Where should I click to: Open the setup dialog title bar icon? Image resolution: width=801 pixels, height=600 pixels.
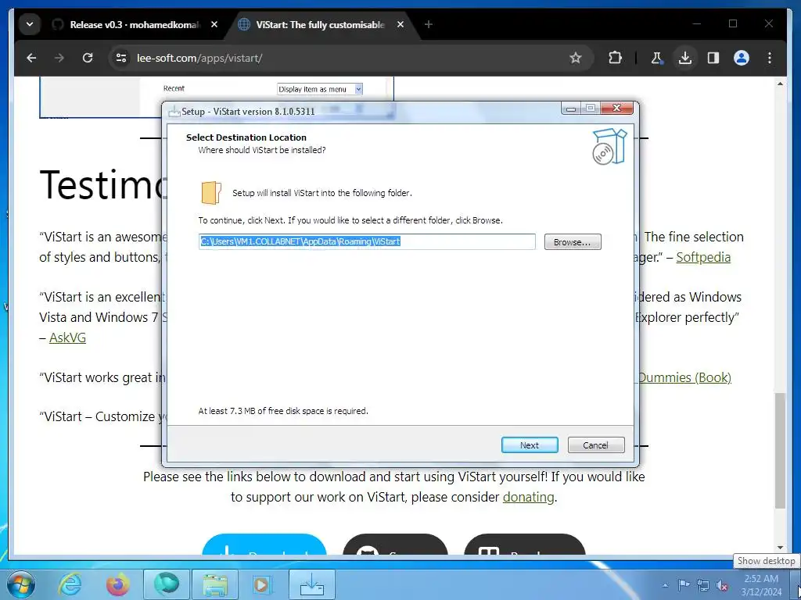(174, 111)
